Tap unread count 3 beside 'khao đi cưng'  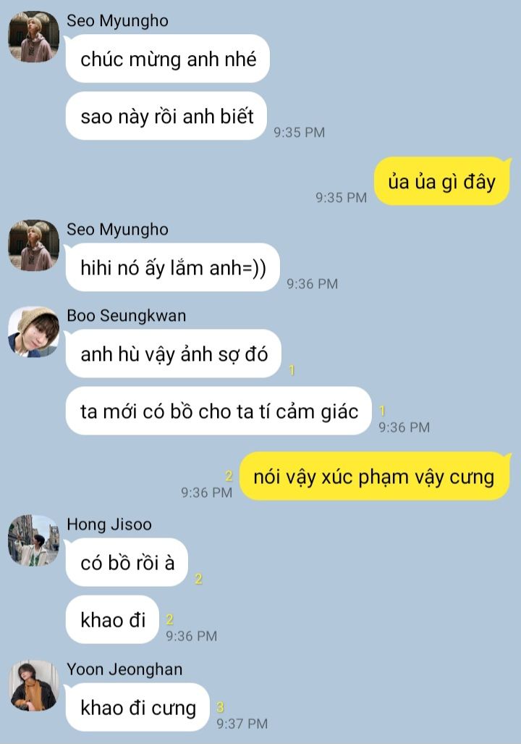[x=220, y=708]
